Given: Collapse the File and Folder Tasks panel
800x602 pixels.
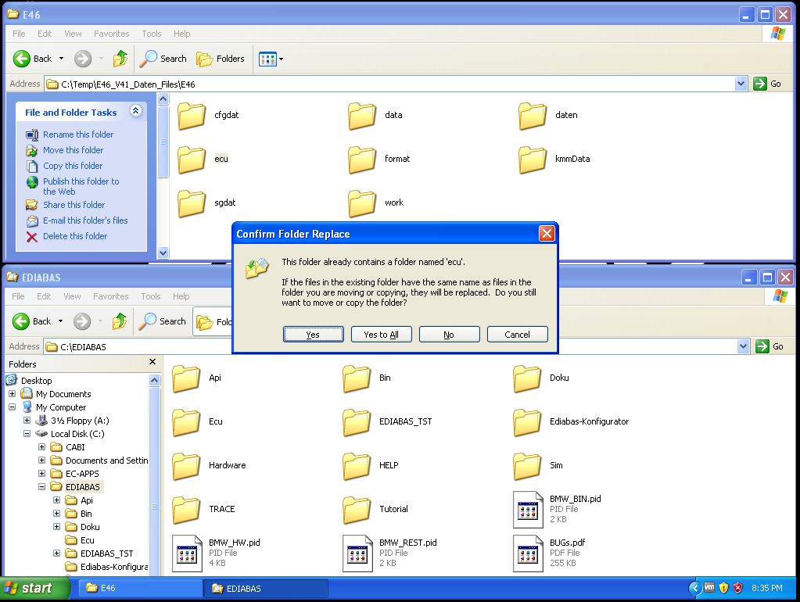Looking at the screenshot, I should [136, 111].
